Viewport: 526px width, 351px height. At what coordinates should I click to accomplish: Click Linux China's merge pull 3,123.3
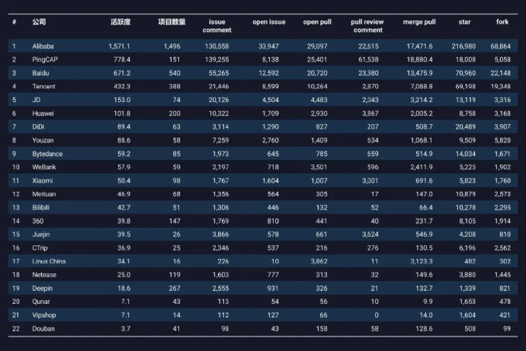(x=422, y=261)
